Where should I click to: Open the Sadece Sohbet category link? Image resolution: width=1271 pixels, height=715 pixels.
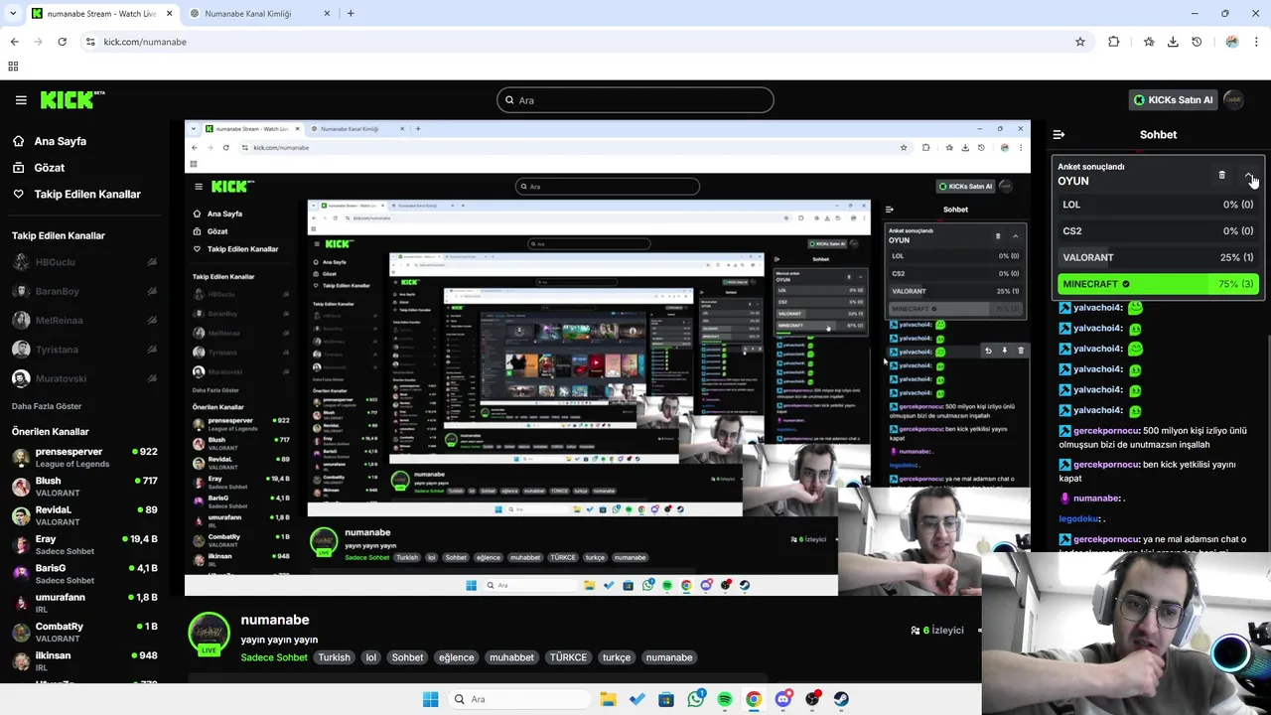point(274,657)
